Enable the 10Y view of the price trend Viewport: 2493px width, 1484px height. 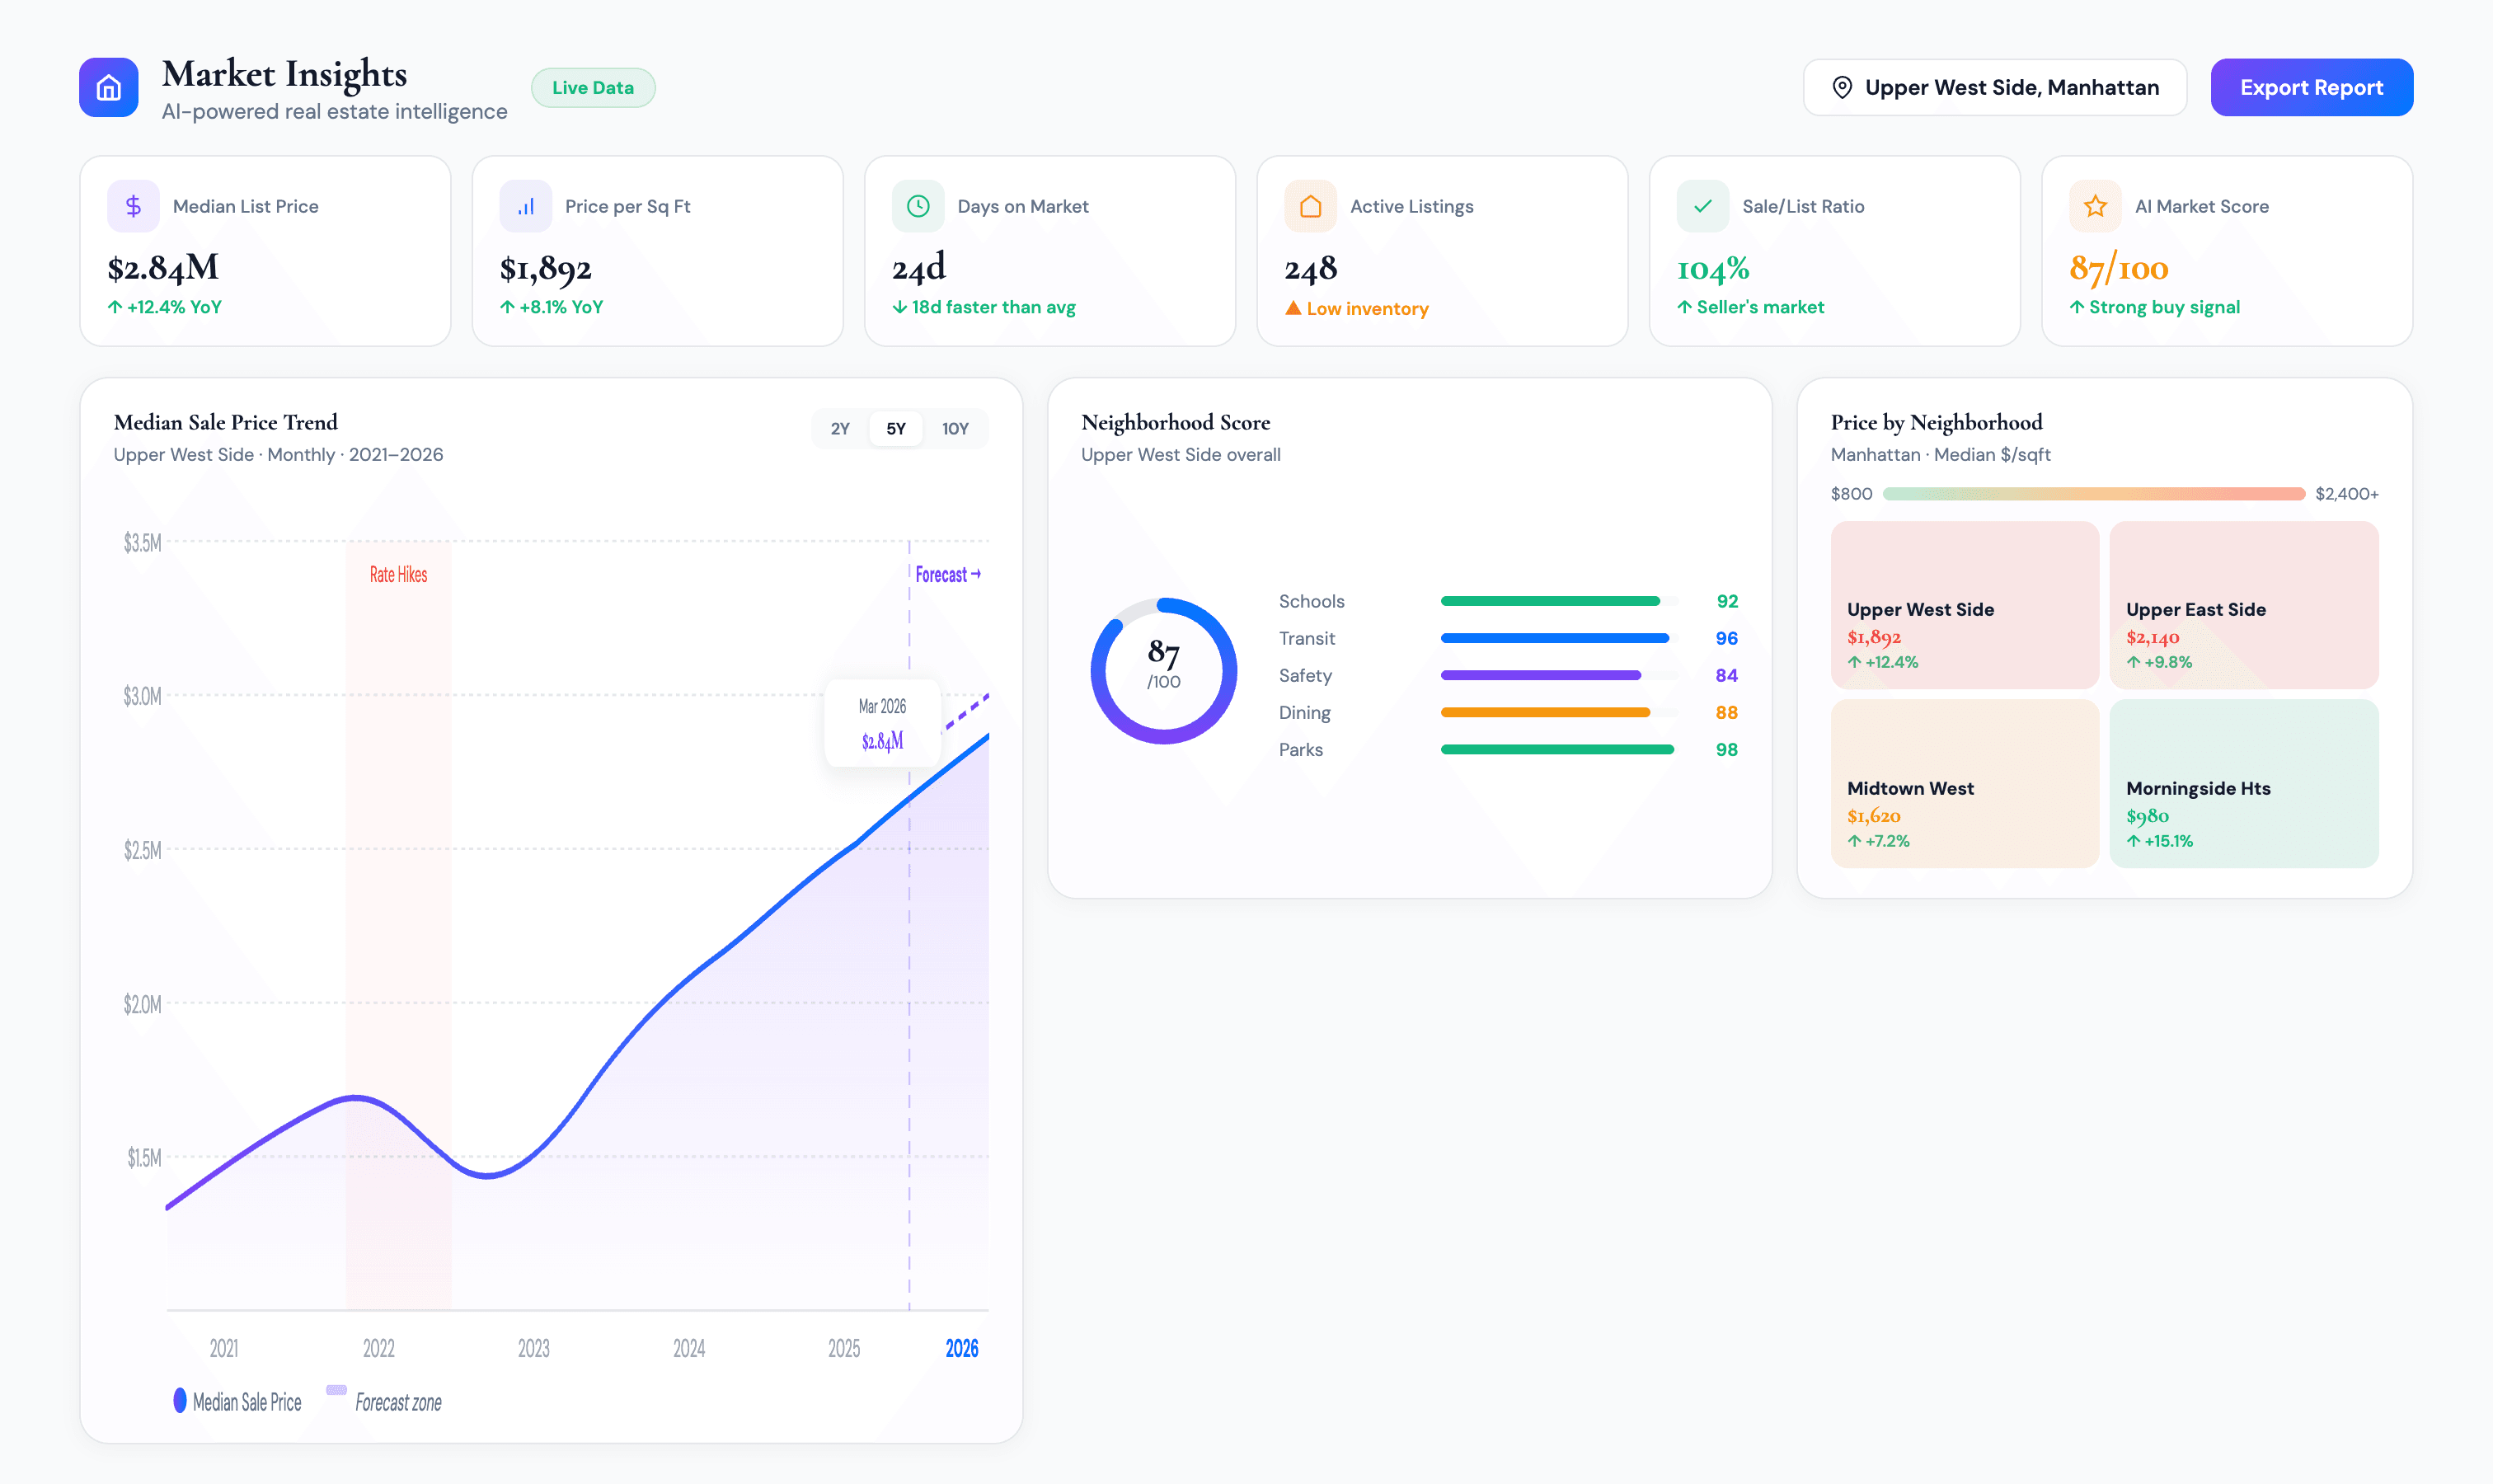click(955, 428)
